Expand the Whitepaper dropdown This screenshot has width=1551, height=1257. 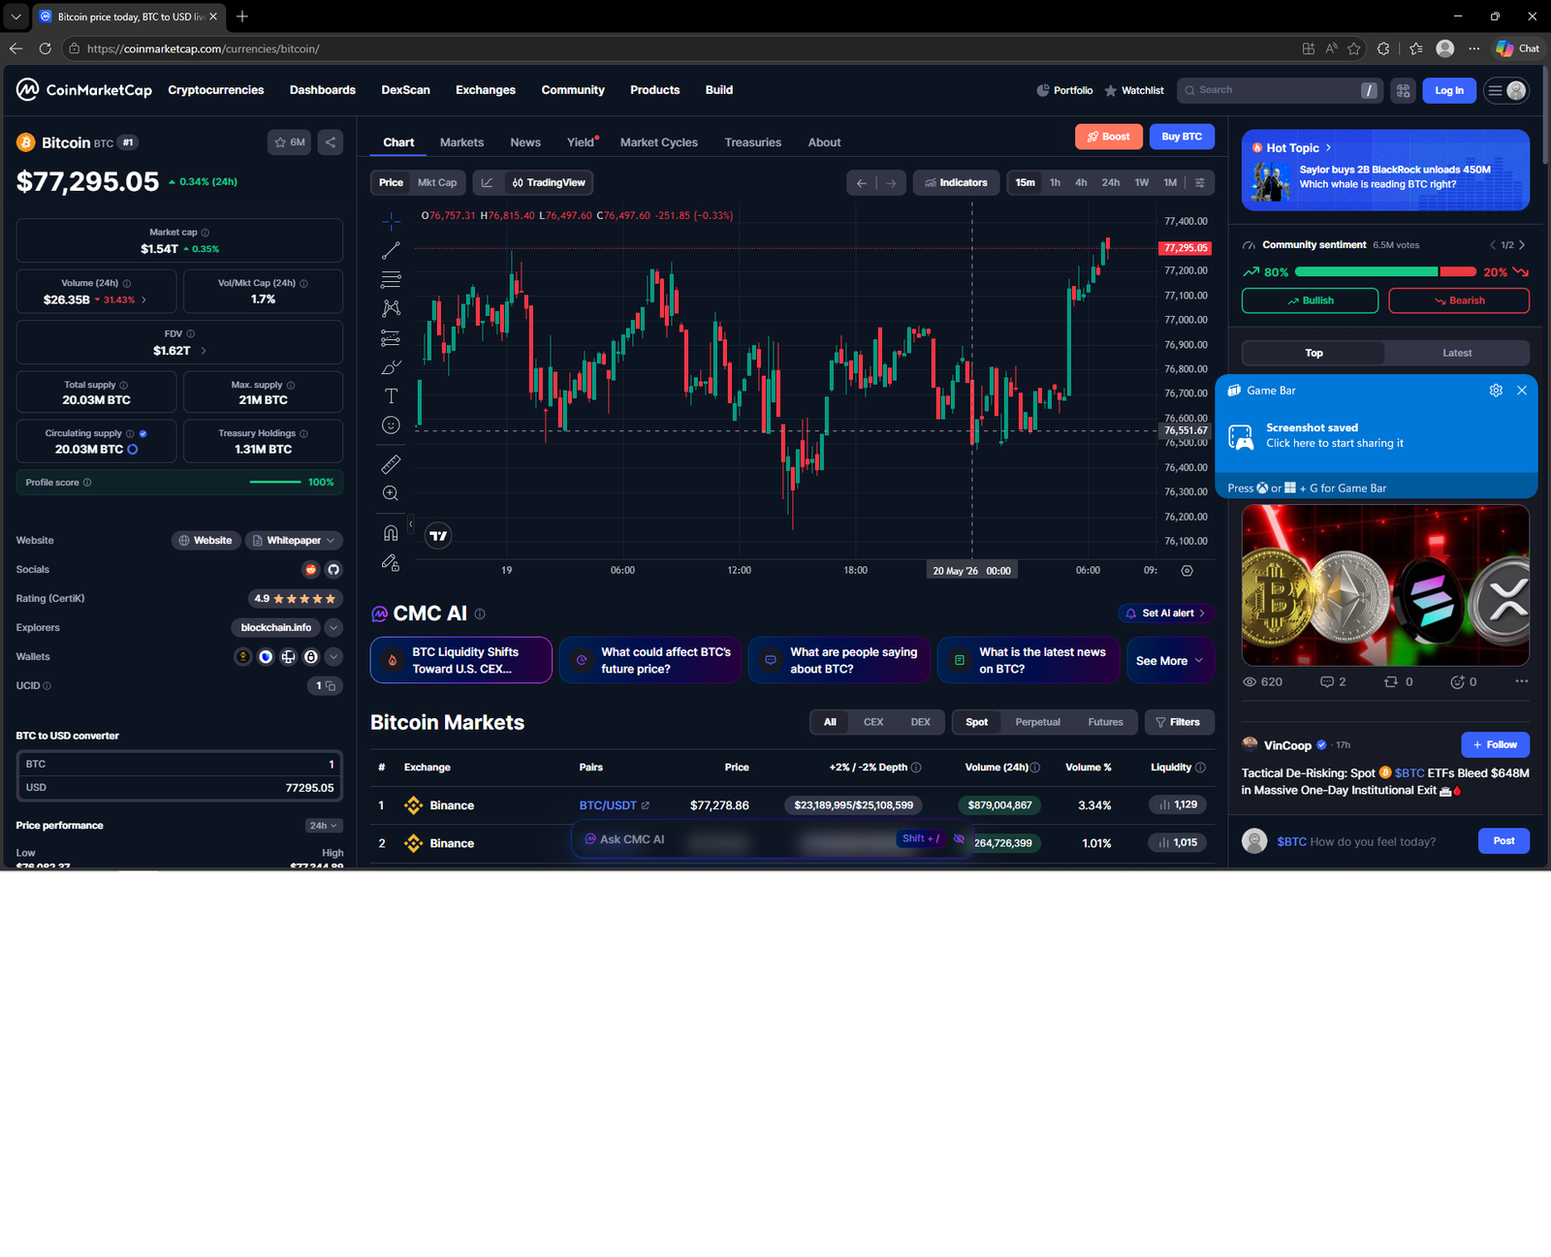point(294,541)
